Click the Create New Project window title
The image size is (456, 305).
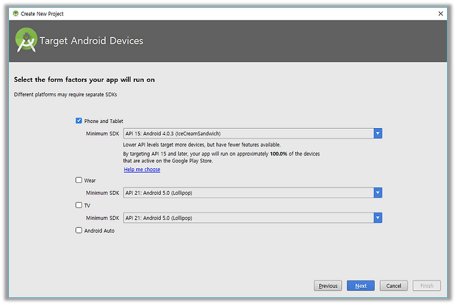click(x=42, y=14)
